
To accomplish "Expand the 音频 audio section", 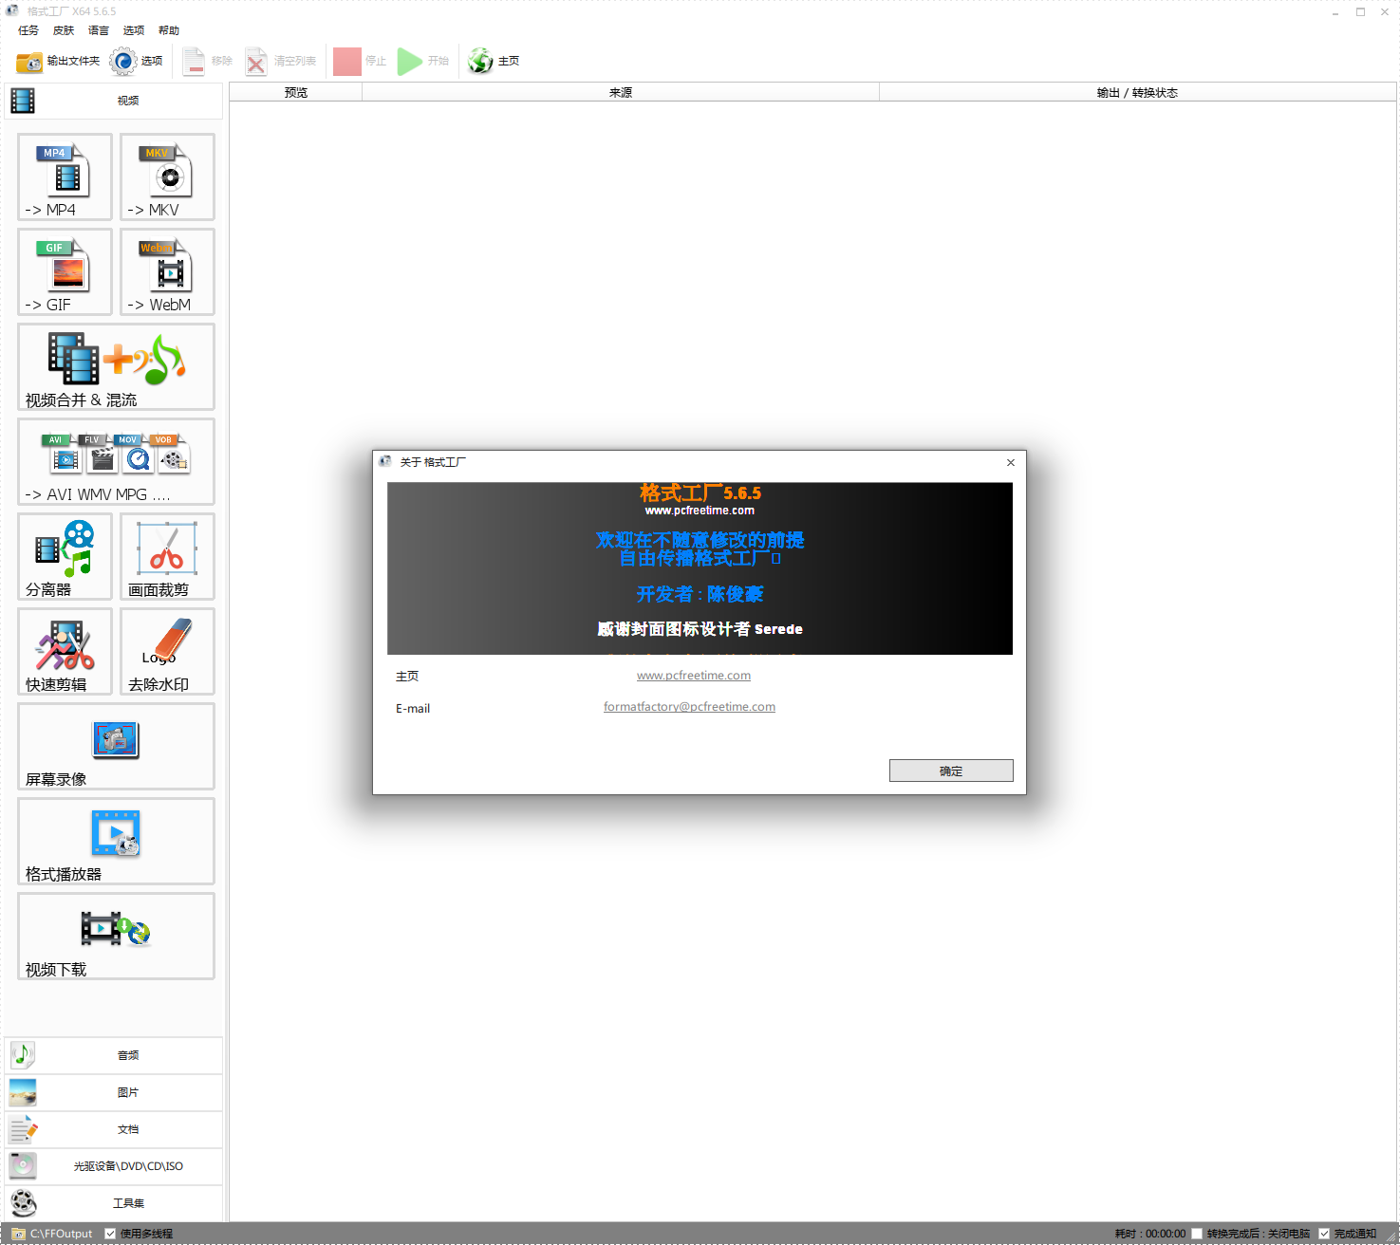I will (114, 1055).
